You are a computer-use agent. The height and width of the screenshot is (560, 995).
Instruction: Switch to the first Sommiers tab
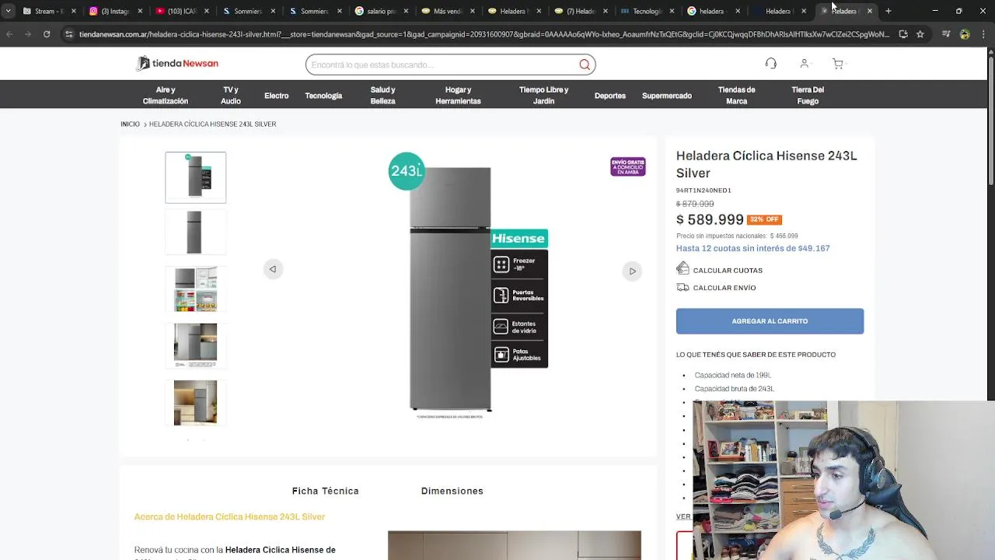tap(247, 11)
